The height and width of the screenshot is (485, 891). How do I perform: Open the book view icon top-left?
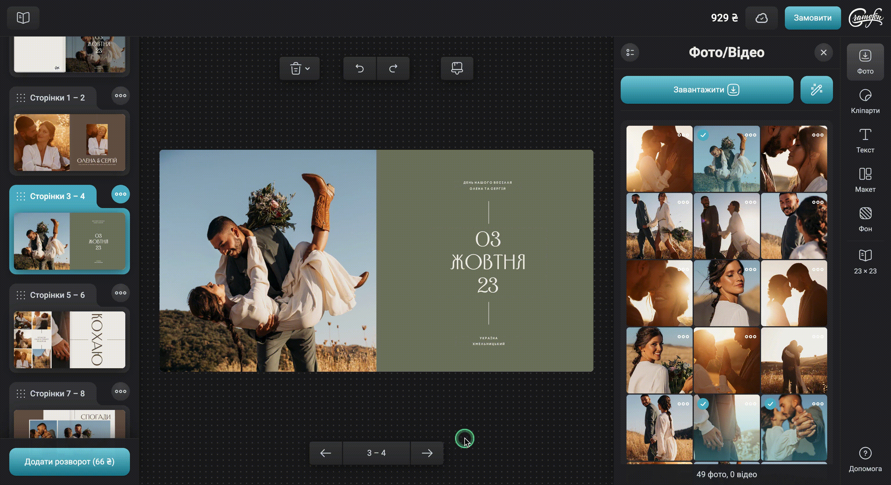(23, 18)
